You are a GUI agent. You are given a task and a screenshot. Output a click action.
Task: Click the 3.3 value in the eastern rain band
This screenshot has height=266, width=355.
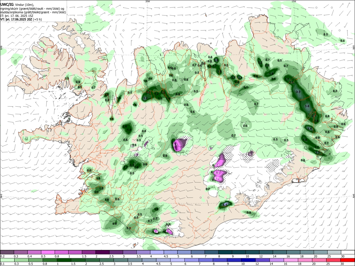pos(298,92)
